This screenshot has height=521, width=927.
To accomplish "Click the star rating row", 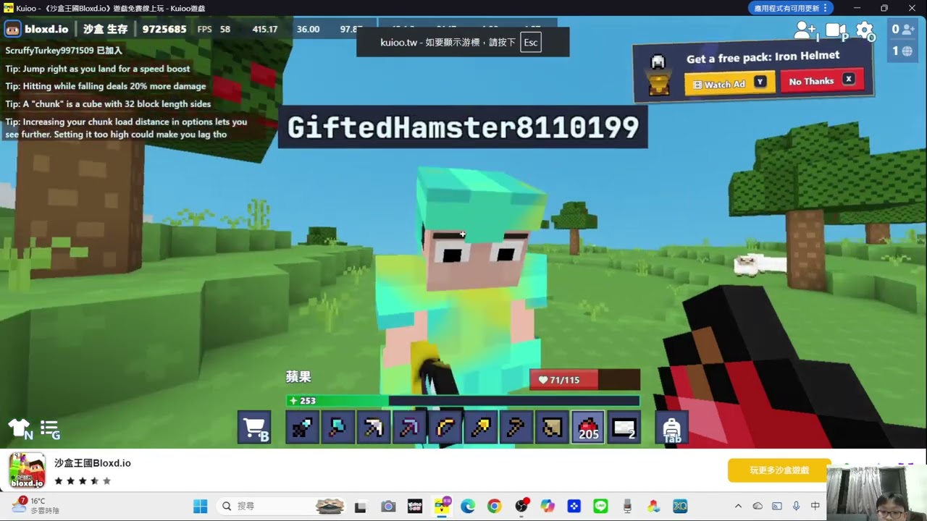I will pyautogui.click(x=83, y=480).
